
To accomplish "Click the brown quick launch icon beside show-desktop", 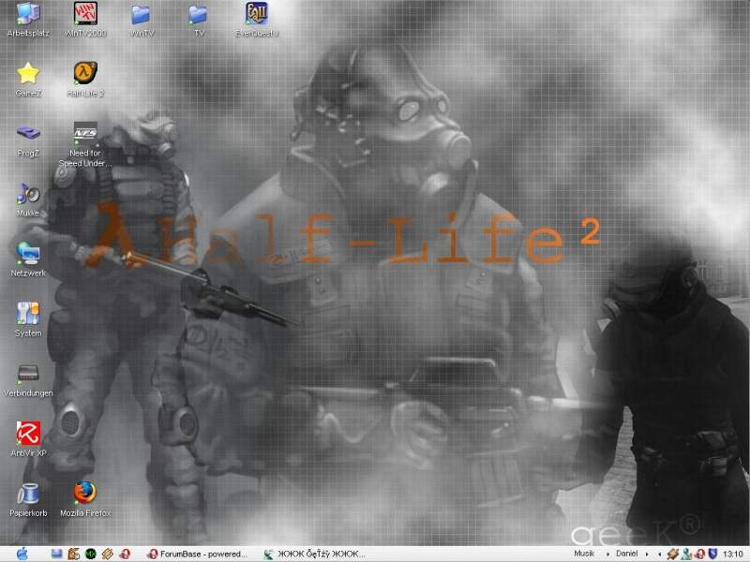I will (x=73, y=554).
